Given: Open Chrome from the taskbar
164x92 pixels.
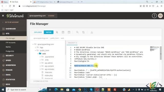Looking at the screenshot, I should [x=79, y=90].
